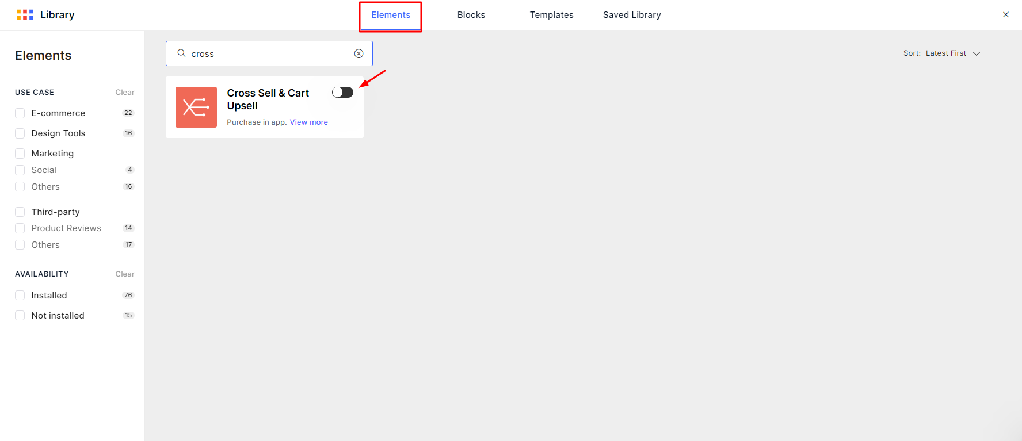Image resolution: width=1022 pixels, height=441 pixels.
Task: Check the Third-party filter
Action: (x=20, y=212)
